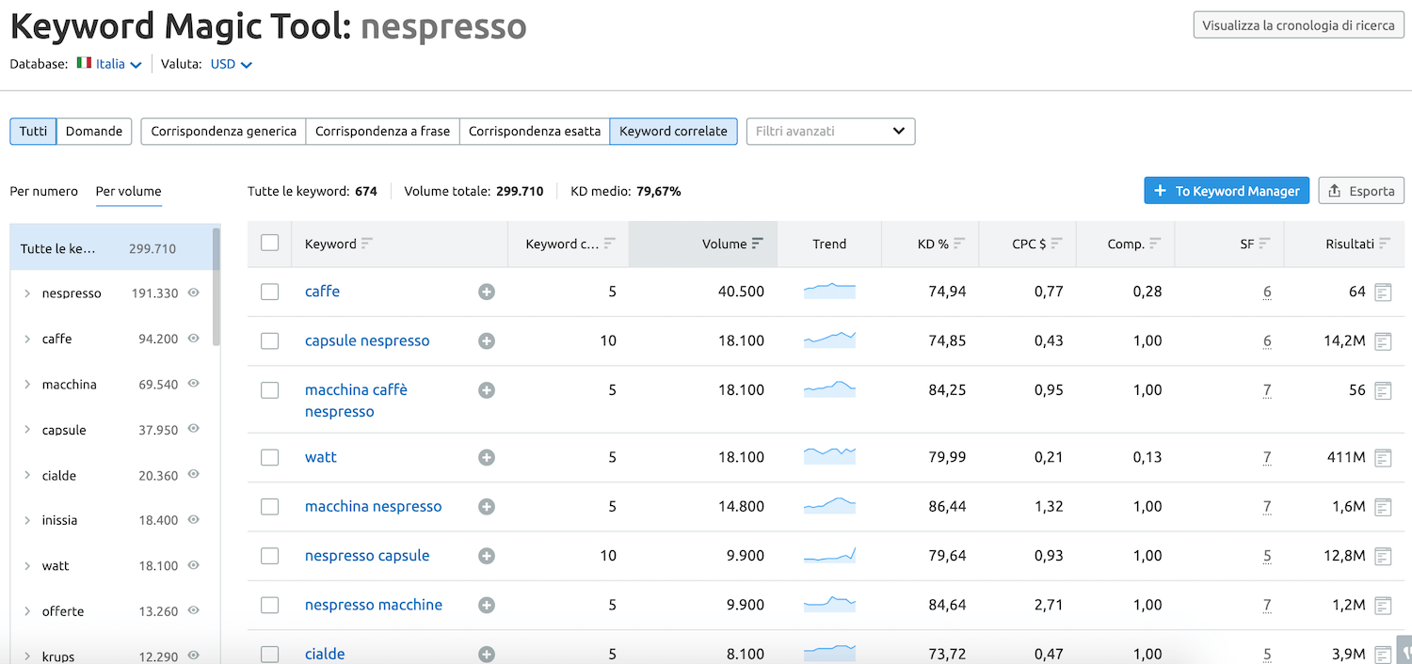Open SERP results icon for watt row

[1383, 458]
